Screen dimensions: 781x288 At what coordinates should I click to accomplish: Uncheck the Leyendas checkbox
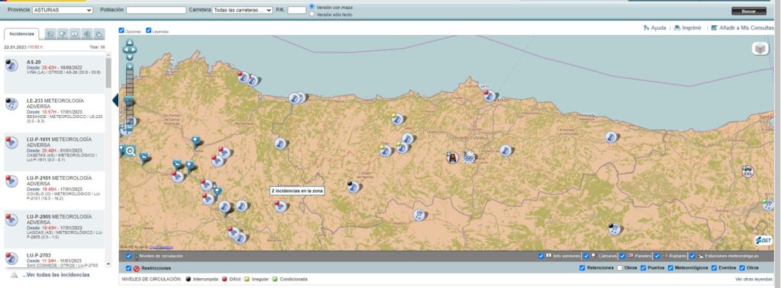click(x=149, y=30)
